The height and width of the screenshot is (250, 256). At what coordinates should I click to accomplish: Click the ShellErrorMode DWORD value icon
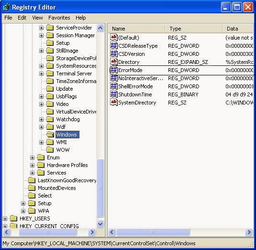point(113,86)
